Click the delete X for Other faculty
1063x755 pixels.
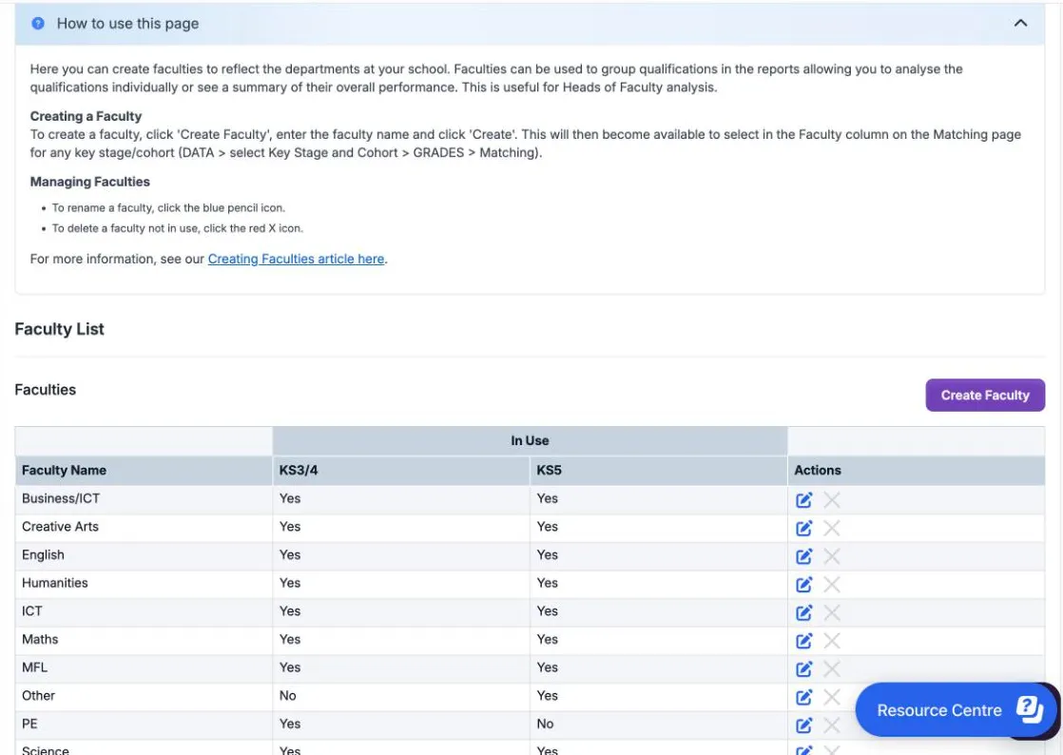[x=832, y=697]
